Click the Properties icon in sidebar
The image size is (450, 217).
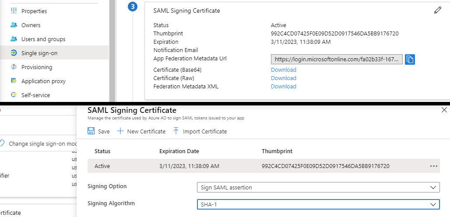(14, 11)
